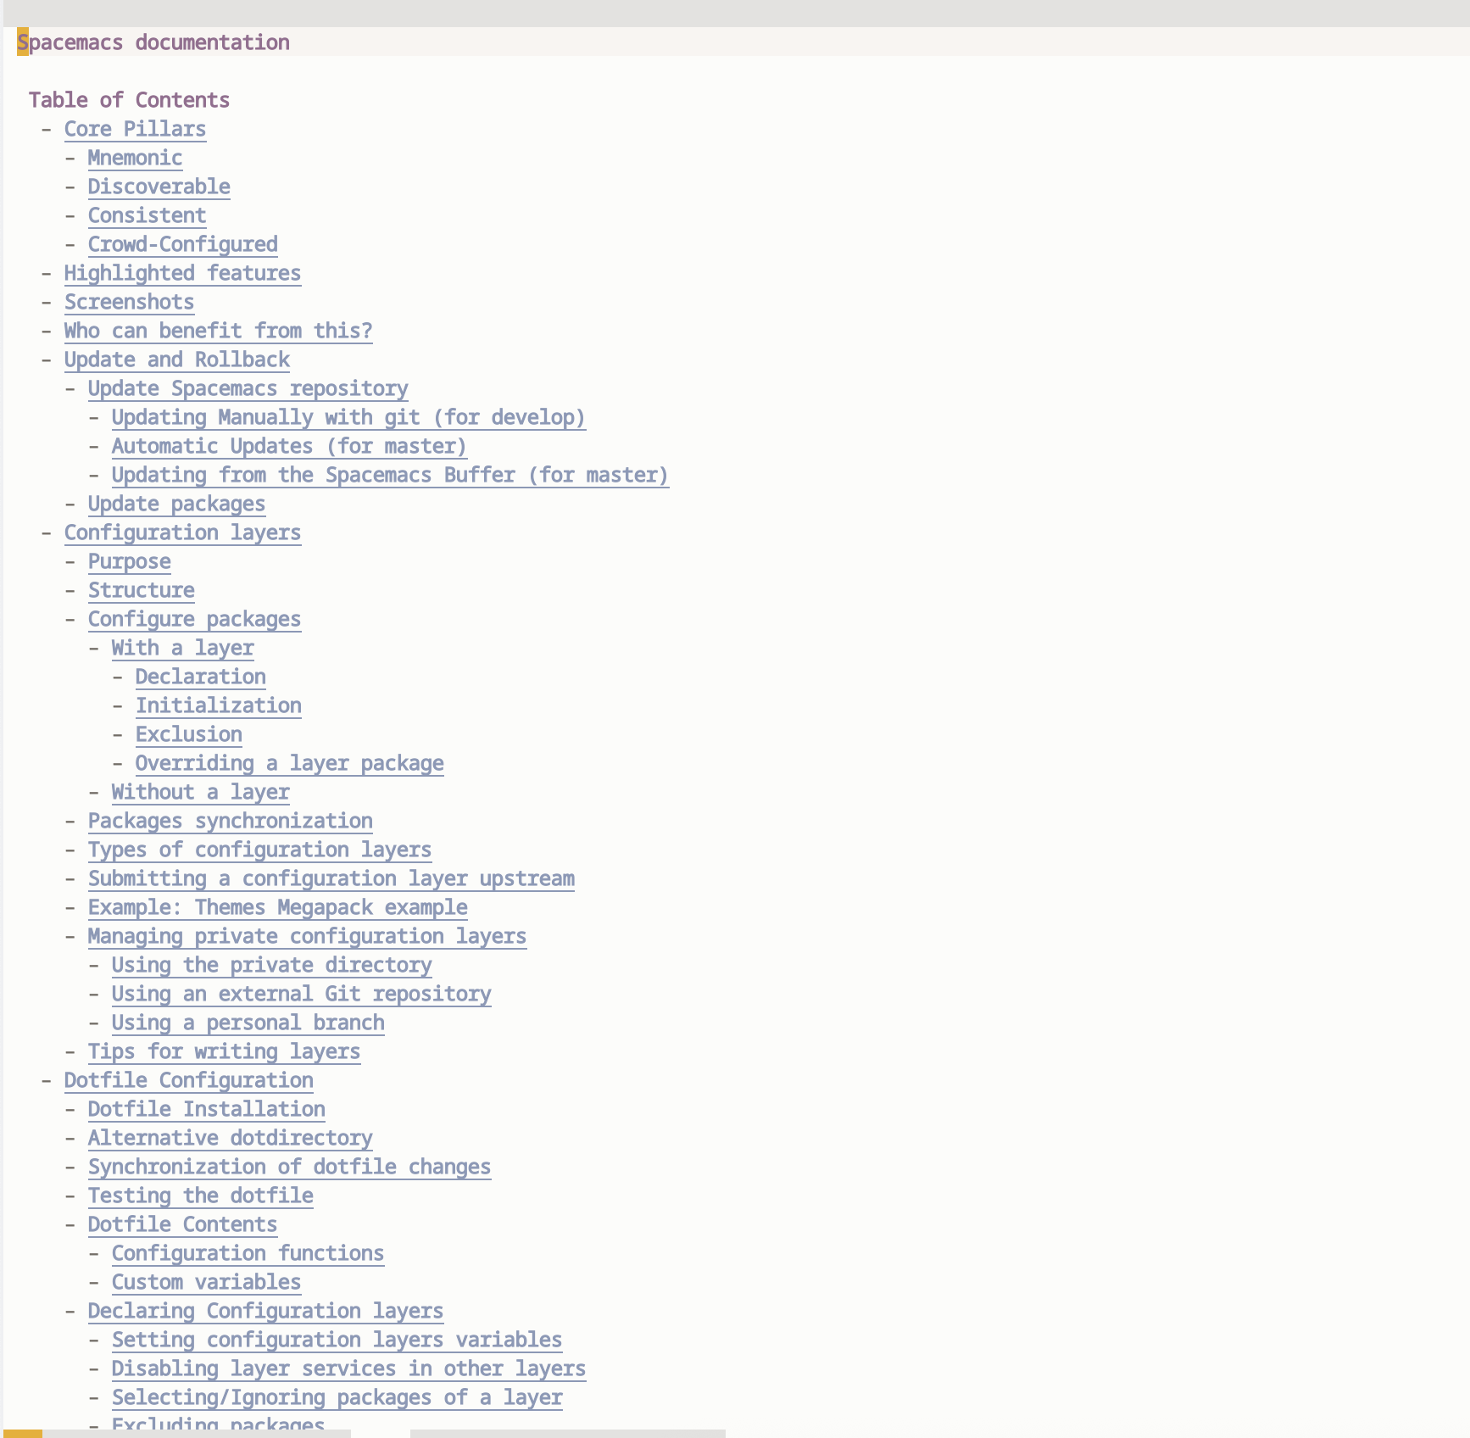Open Synchronization of dotfile changes link
The image size is (1470, 1438).
tap(289, 1167)
